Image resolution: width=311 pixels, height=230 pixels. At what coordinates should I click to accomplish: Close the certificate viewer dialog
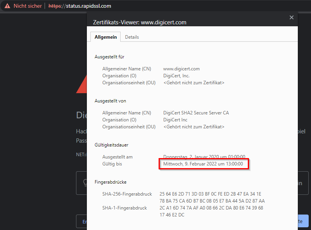click(291, 17)
